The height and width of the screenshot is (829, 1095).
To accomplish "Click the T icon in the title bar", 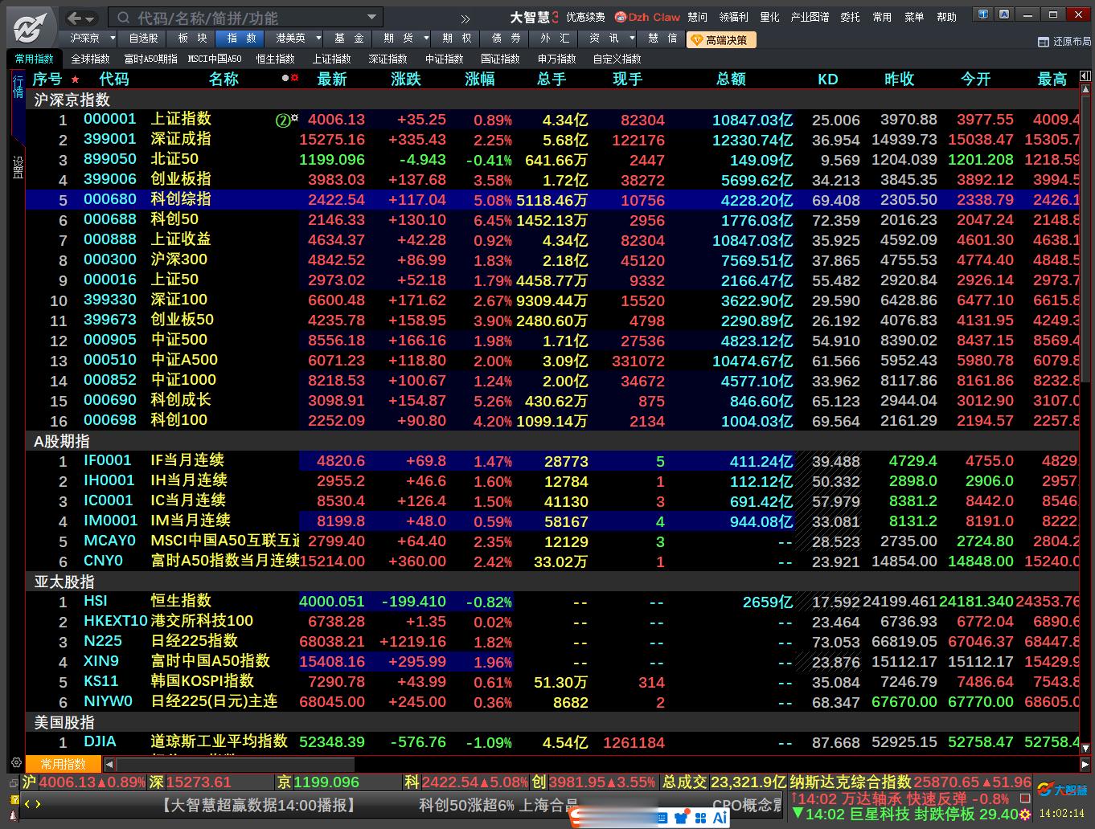I will tap(982, 14).
